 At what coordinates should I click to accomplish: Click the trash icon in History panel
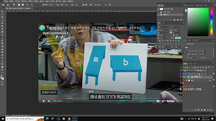181,20
